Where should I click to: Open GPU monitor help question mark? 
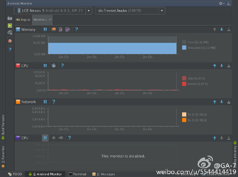click(x=69, y=138)
